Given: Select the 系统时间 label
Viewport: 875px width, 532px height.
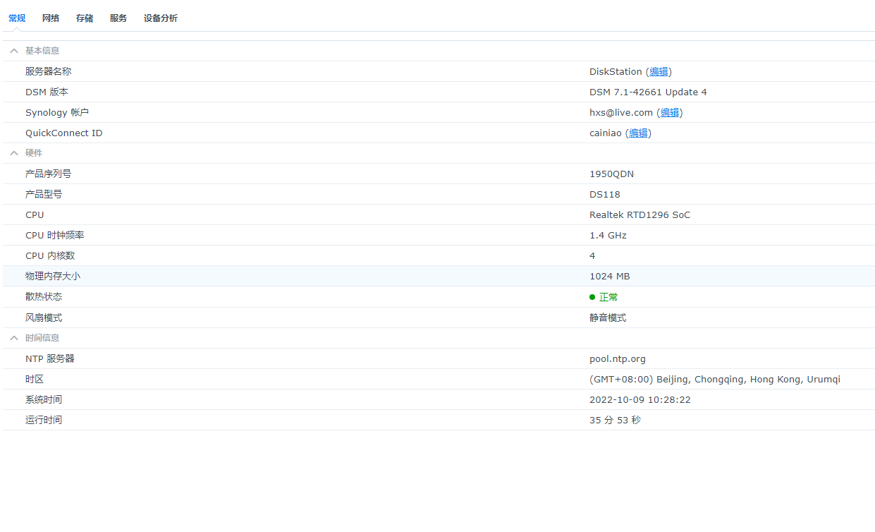Looking at the screenshot, I should pyautogui.click(x=44, y=399).
